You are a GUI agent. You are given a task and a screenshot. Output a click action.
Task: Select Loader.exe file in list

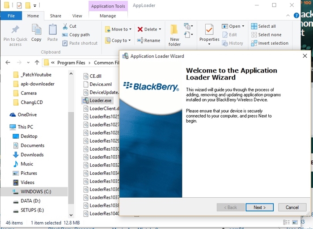(x=97, y=101)
